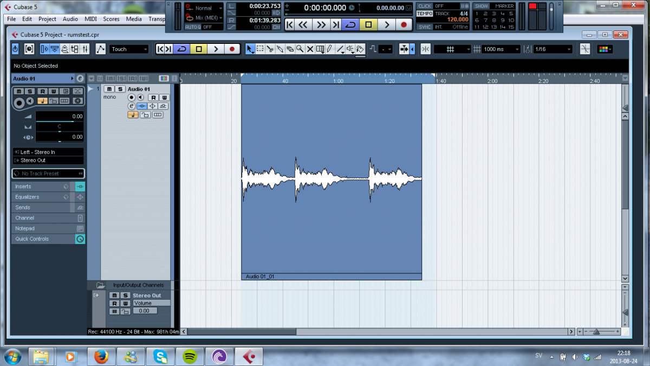Open the Left - Stereo In input routing
Viewport: 650px width, 366px height.
point(48,152)
